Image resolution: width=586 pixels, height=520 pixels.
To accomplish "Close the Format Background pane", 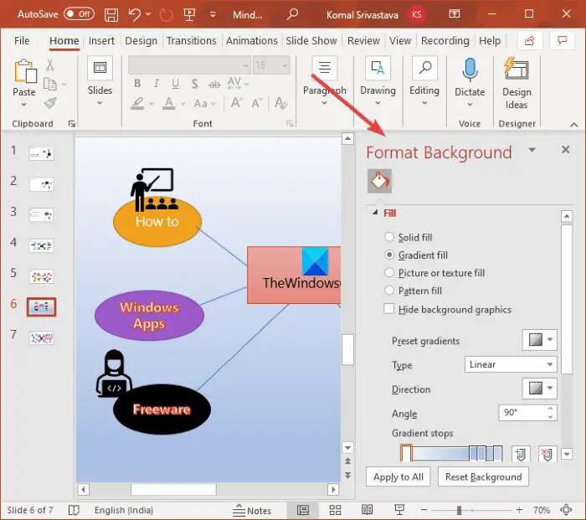I will pos(565,150).
